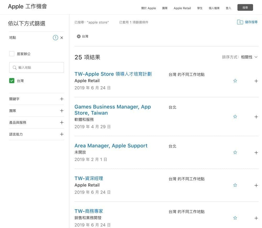
Task: Star the Games Business Manager job
Action: tap(235, 117)
